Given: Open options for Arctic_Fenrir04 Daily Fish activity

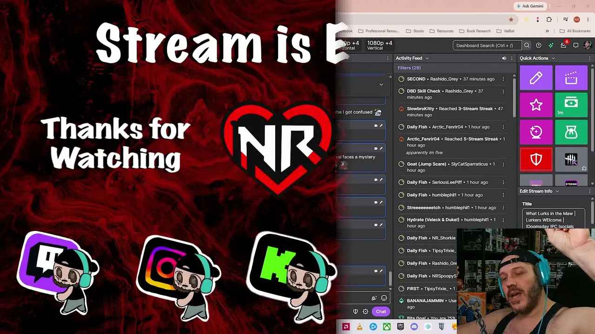Looking at the screenshot, I should pyautogui.click(x=503, y=127).
